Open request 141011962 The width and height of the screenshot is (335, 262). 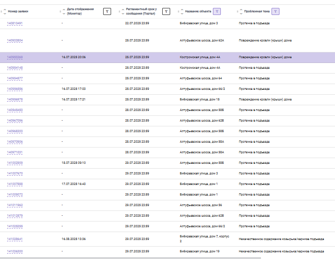click(15, 205)
